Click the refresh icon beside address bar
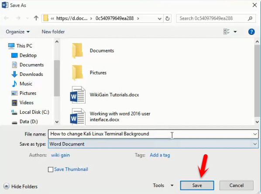 point(168,18)
